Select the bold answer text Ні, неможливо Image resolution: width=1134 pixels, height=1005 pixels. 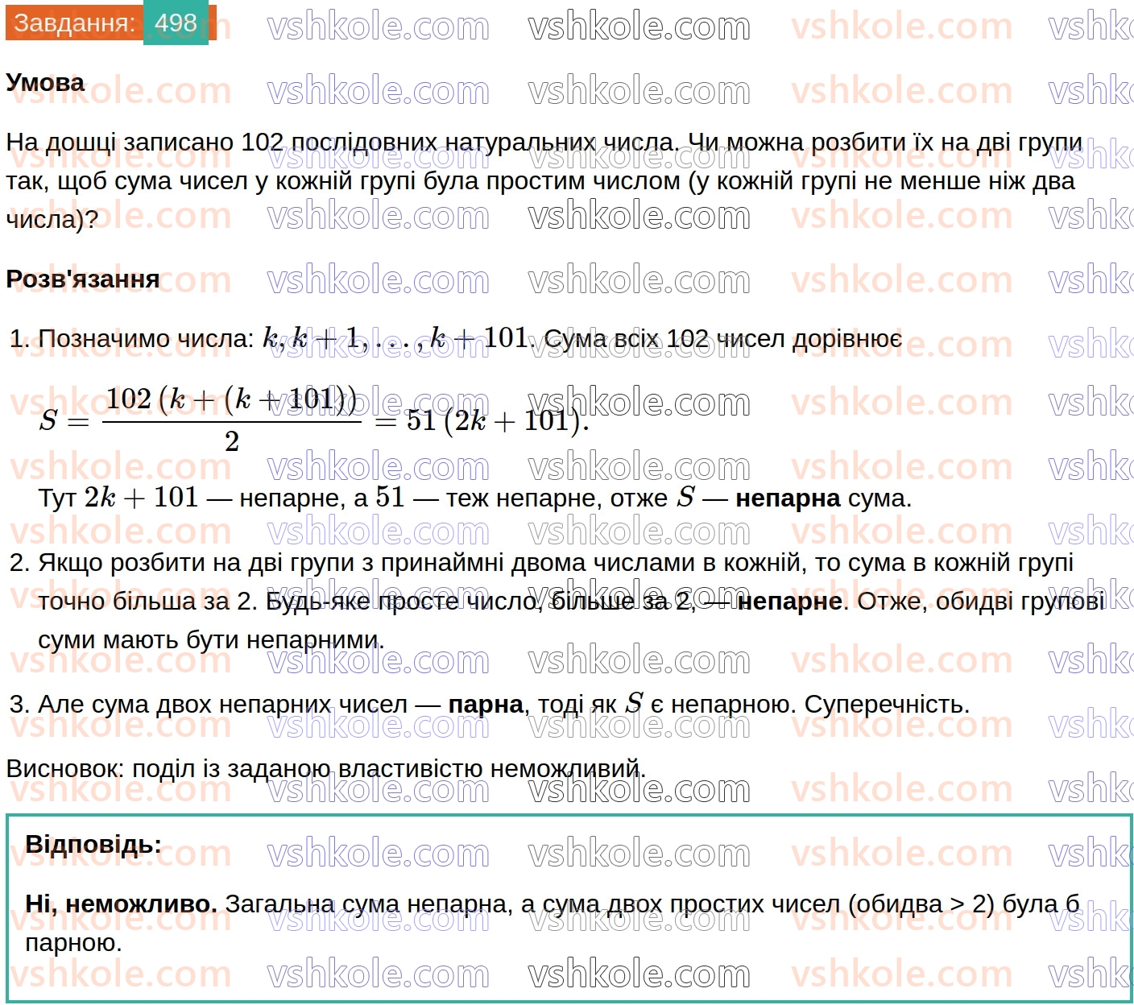(122, 903)
